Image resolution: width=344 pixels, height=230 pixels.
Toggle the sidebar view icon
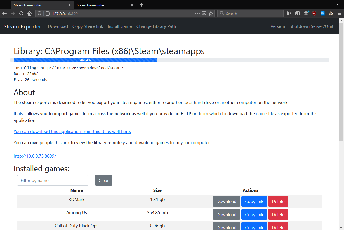(x=298, y=13)
